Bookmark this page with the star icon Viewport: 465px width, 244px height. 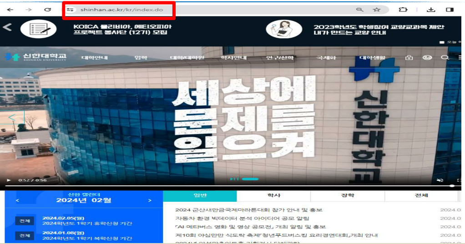(376, 10)
